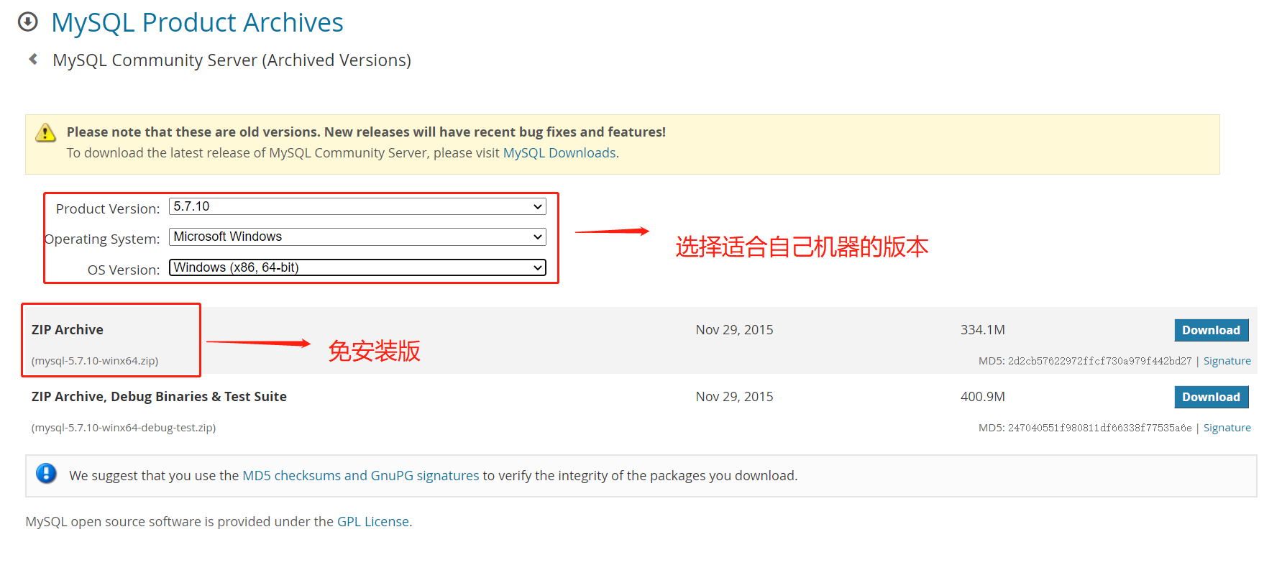Click the mysql-5.7.10-winx64-debug-test.zip filename
The height and width of the screenshot is (578, 1282).
[x=124, y=428]
